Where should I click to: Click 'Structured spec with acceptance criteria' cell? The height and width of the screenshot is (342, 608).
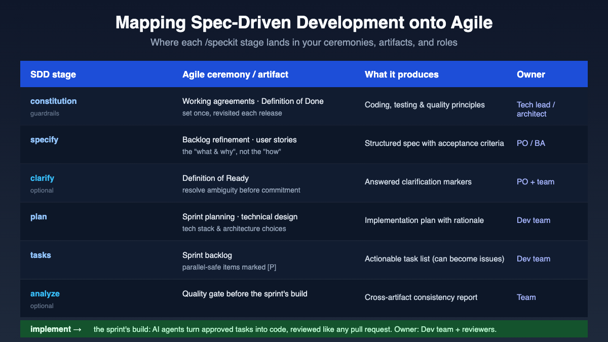pyautogui.click(x=434, y=143)
